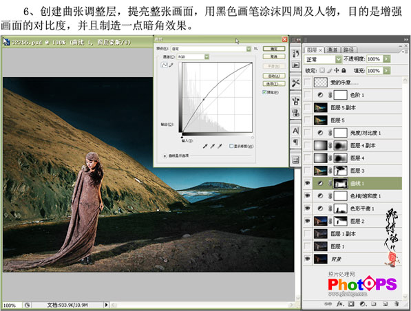Toggle the 预览 preview checkbox in Curves
The height and width of the screenshot is (311, 411).
point(264,92)
